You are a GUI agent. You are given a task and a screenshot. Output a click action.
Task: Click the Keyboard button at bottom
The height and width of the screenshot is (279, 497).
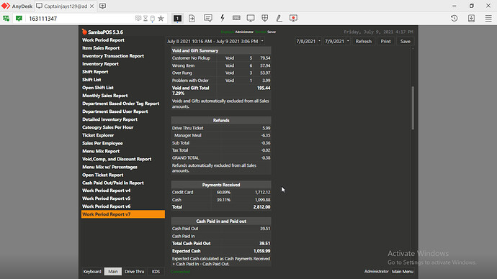[x=92, y=271]
